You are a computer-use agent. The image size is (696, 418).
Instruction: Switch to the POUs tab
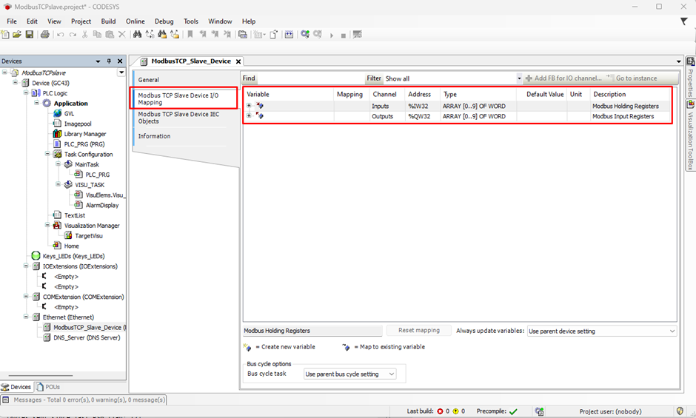pos(48,387)
